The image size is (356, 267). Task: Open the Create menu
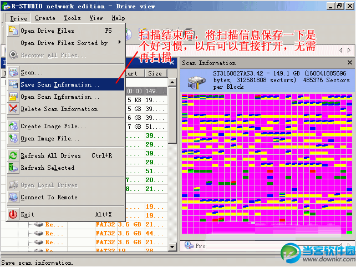click(x=45, y=18)
